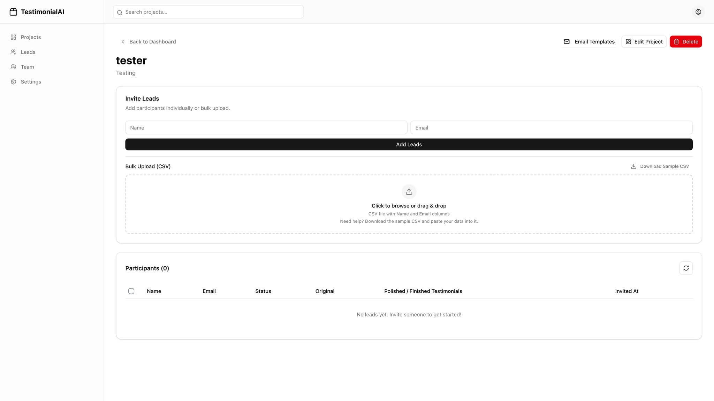Click to browse or drag & drop text
The image size is (714, 401).
coord(409,206)
